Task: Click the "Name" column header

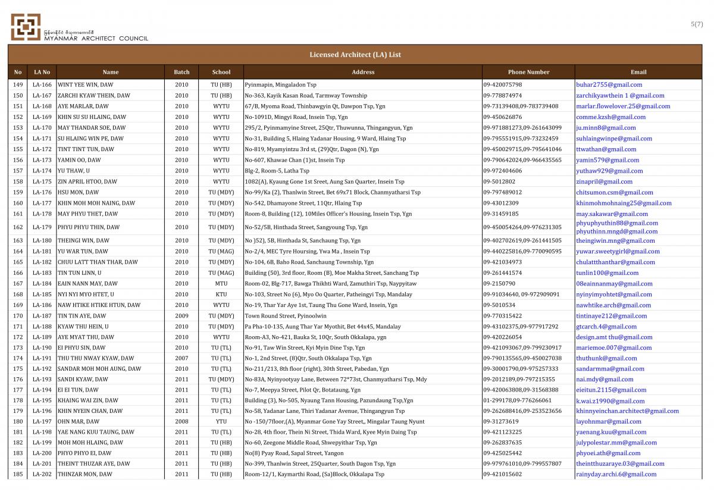Action: pos(111,72)
